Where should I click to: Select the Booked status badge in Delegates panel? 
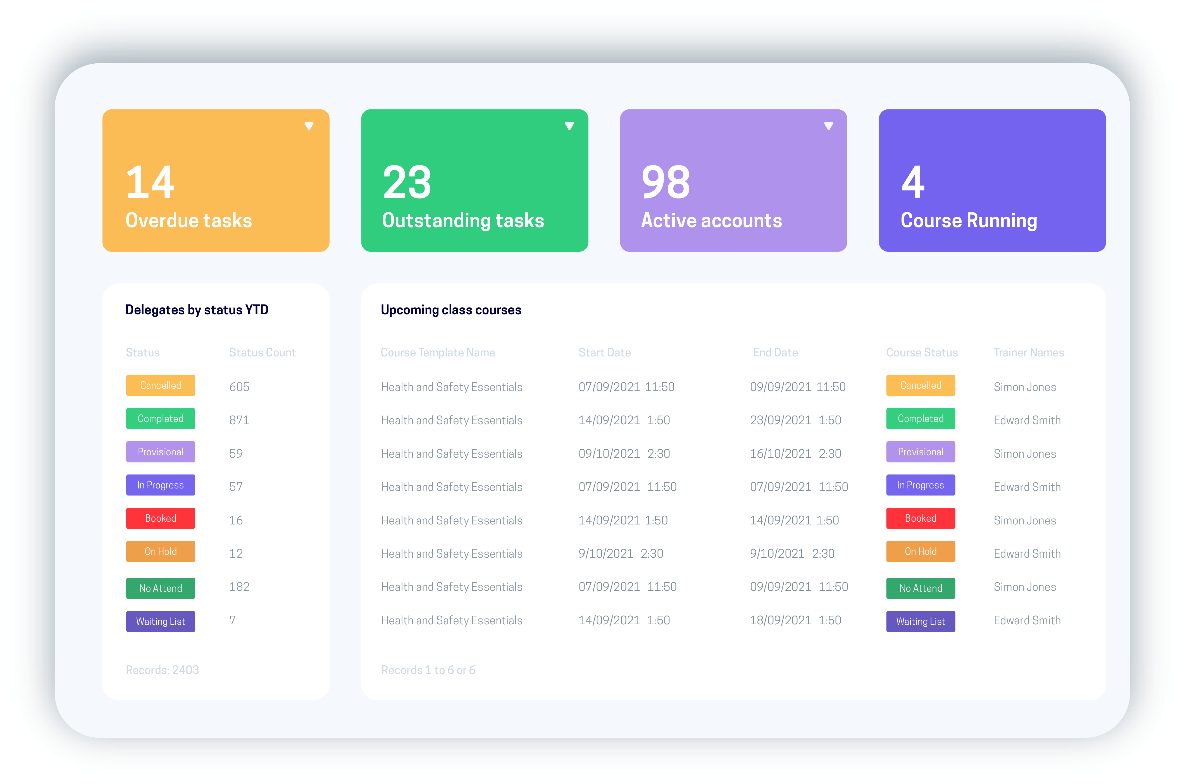[161, 519]
